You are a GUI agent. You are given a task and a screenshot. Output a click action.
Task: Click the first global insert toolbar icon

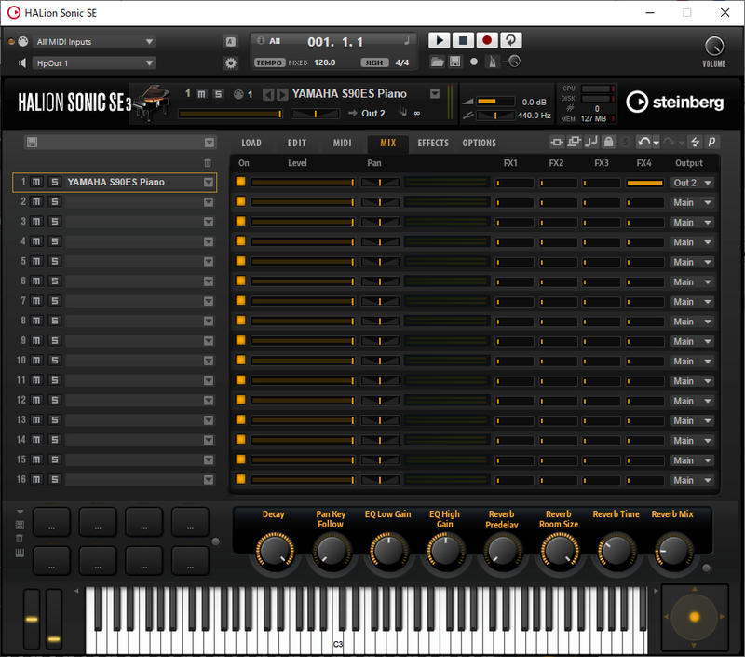pyautogui.click(x=557, y=142)
